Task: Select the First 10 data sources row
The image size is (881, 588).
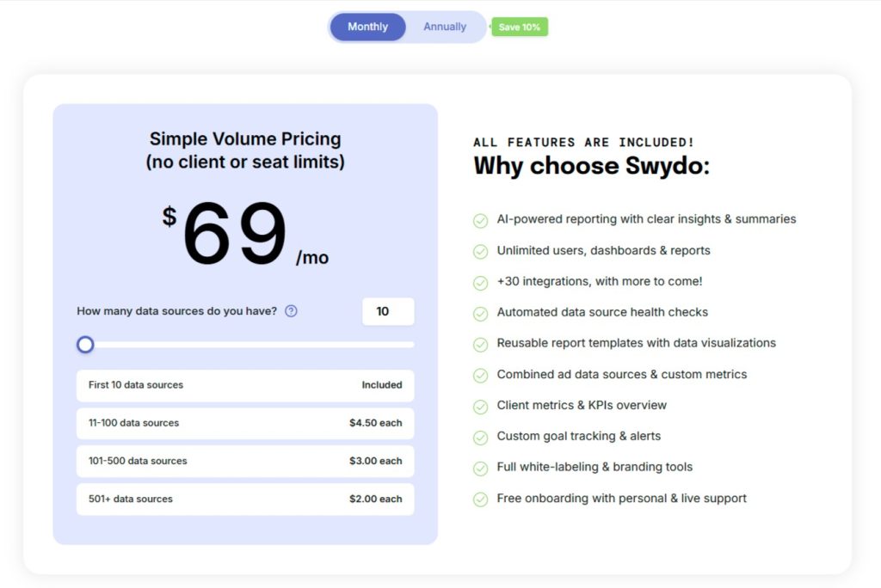Action: click(x=244, y=385)
